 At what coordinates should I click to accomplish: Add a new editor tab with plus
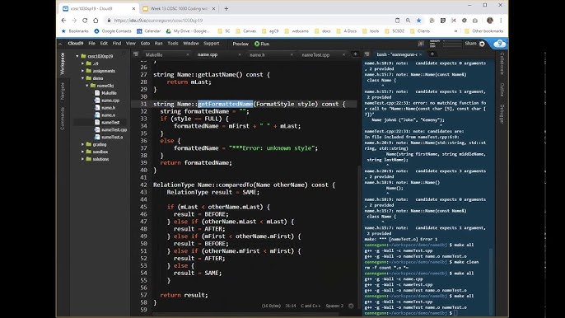click(x=355, y=54)
